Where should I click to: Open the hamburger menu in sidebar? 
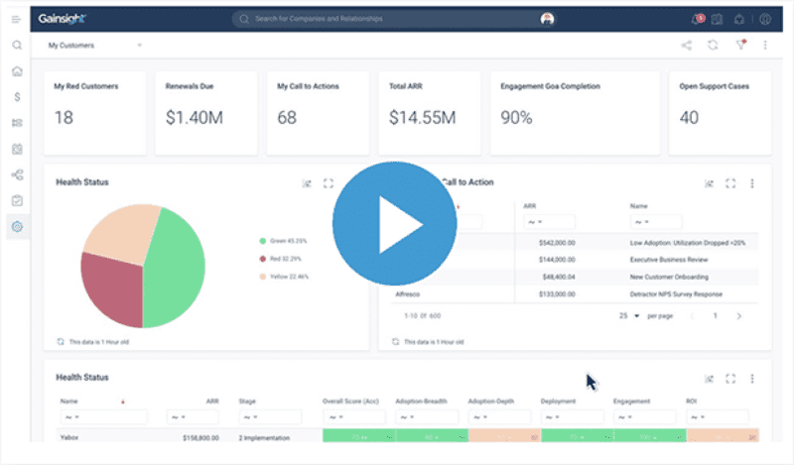click(17, 19)
